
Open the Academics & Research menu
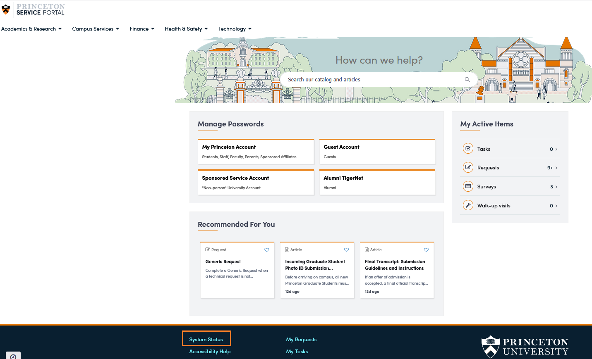(31, 29)
